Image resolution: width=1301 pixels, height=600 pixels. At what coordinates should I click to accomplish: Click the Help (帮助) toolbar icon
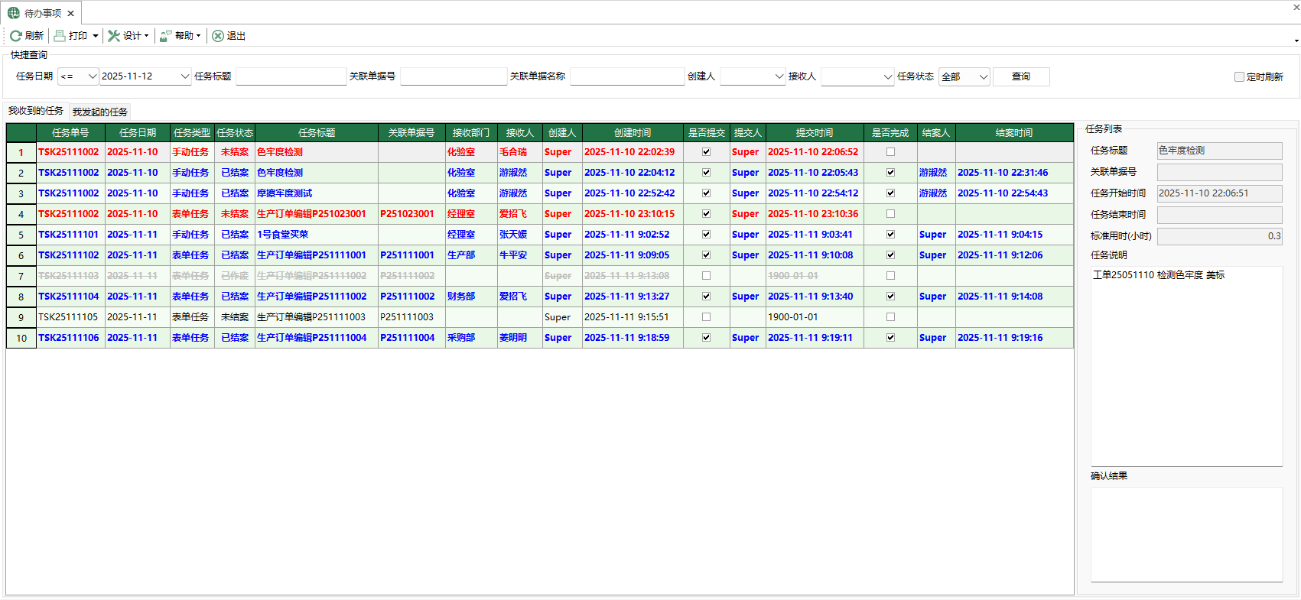pos(165,36)
